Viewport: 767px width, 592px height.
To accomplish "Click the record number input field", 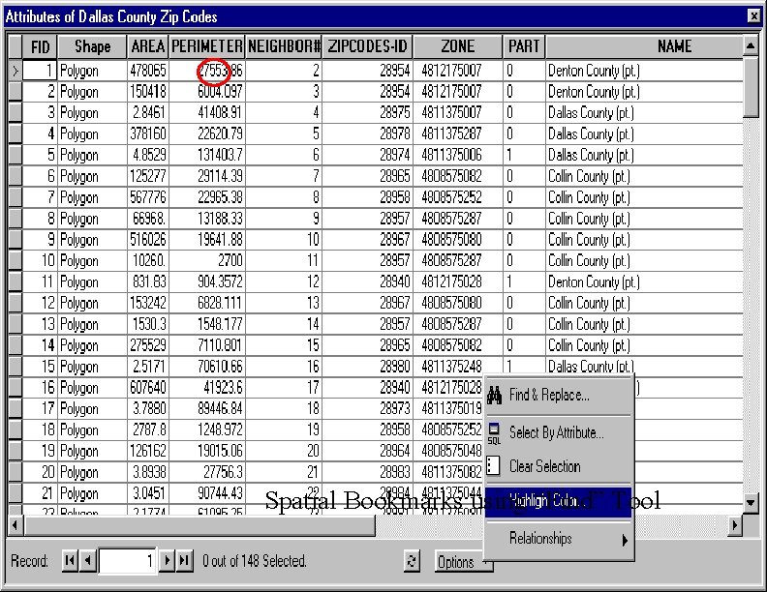I will (x=127, y=560).
